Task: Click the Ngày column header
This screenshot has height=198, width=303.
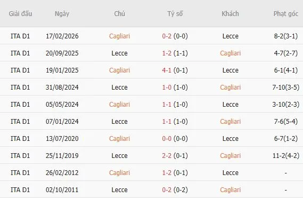Action: [x=62, y=14]
